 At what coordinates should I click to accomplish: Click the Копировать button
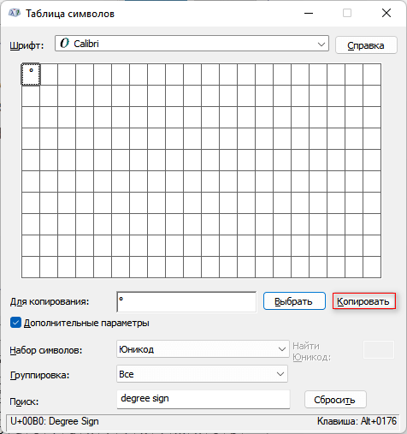364,301
